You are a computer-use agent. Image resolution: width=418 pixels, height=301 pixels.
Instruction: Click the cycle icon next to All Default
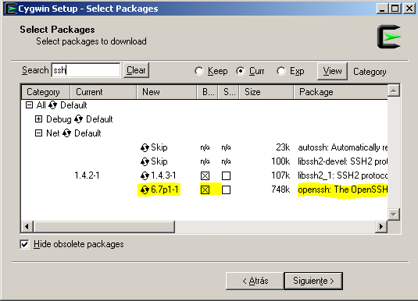pyautogui.click(x=53, y=105)
